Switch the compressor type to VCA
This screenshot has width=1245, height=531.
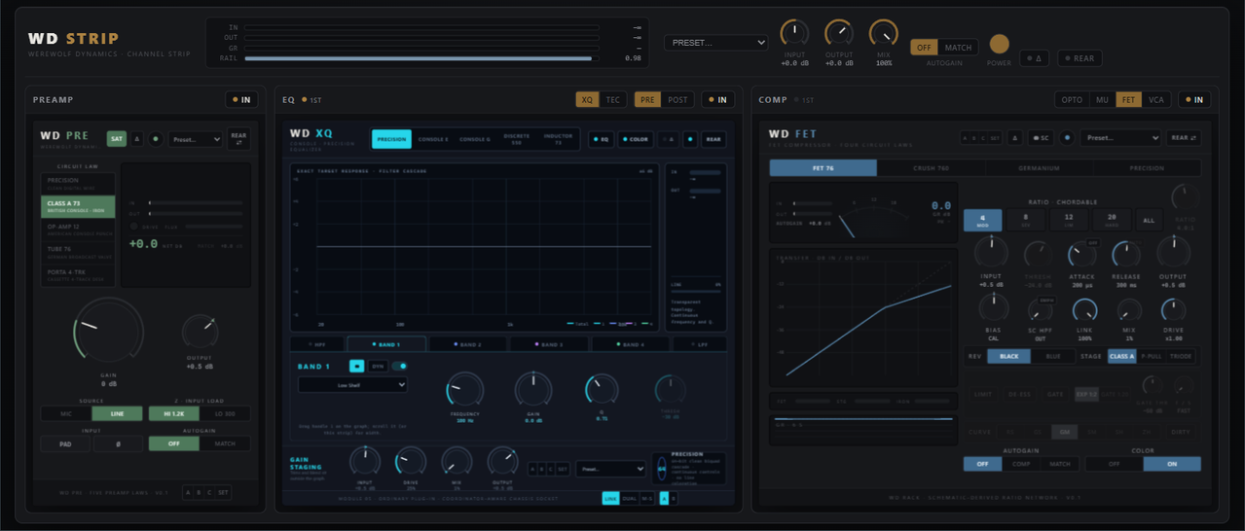pyautogui.click(x=1155, y=99)
